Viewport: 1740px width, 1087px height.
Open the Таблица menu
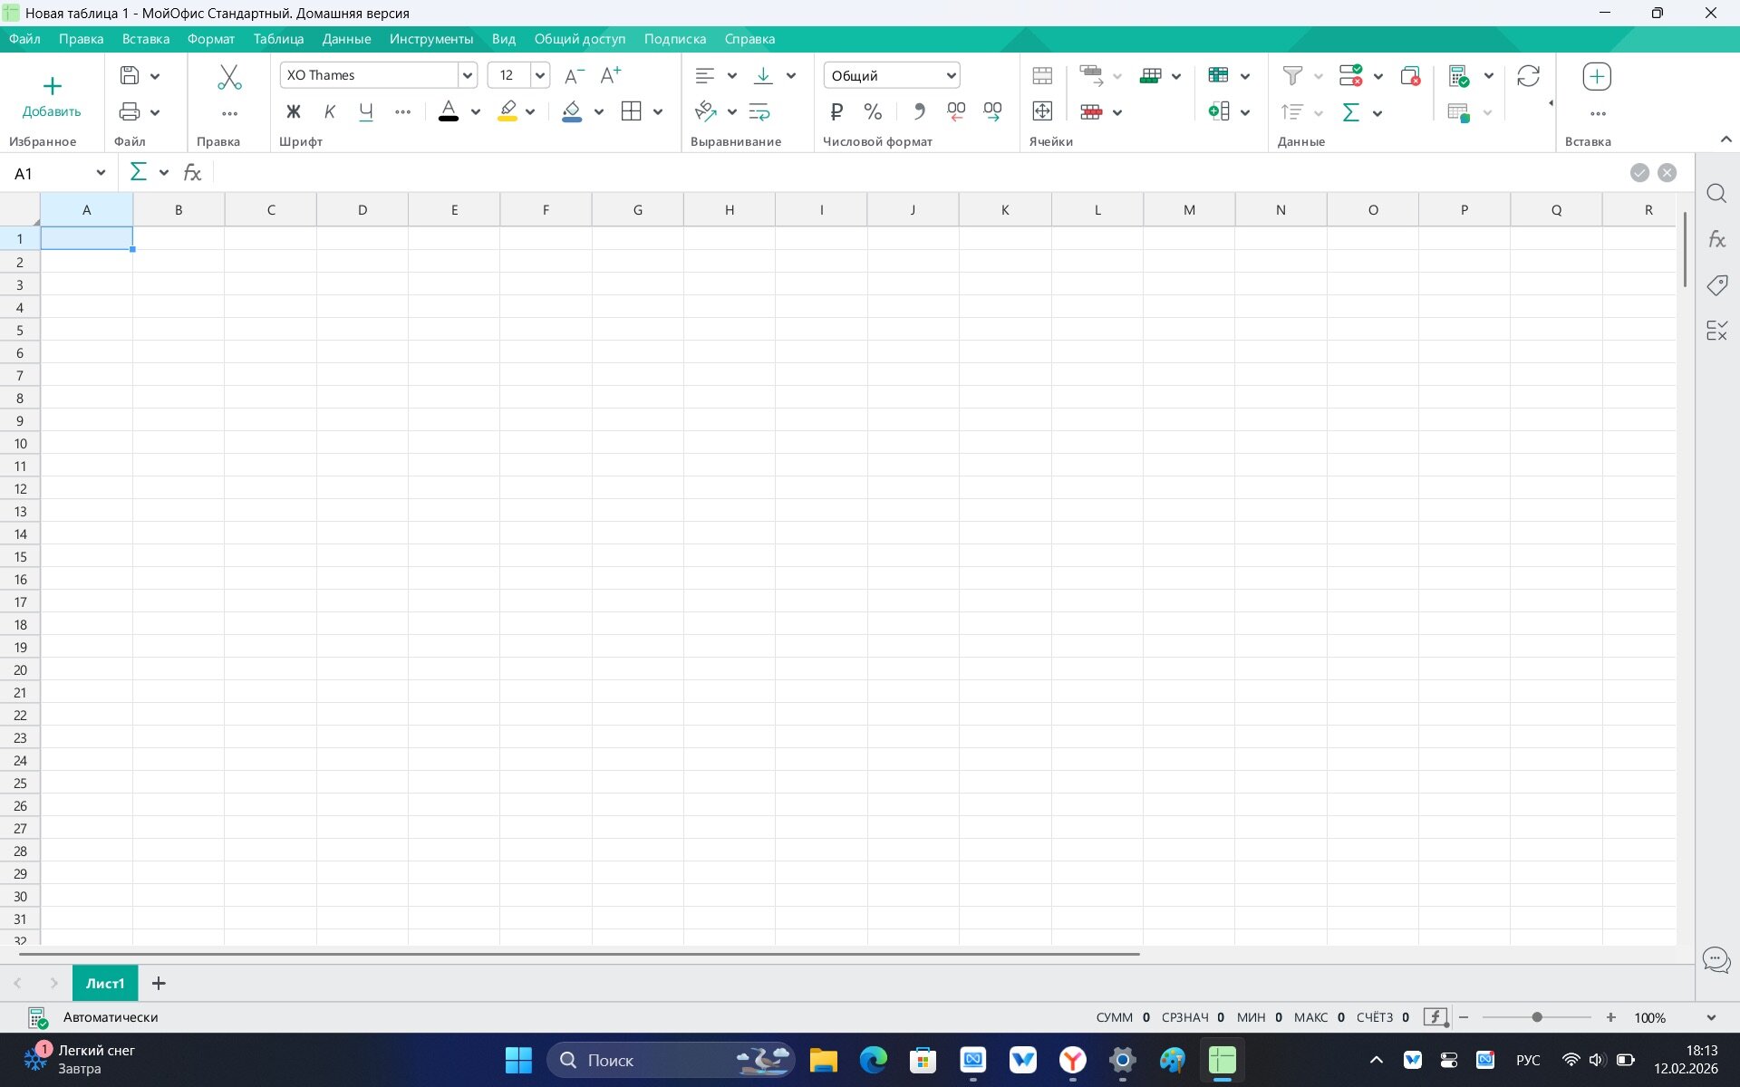pyautogui.click(x=278, y=39)
